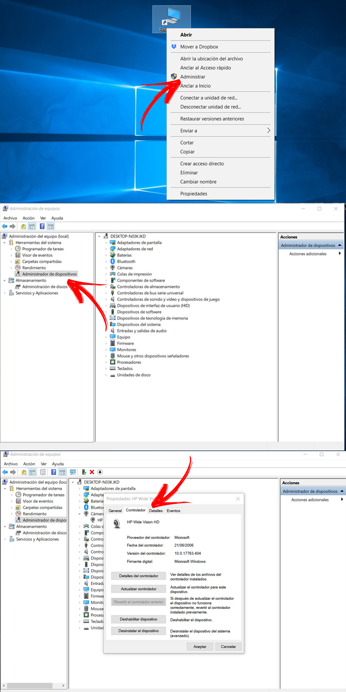Click the icon of Componentes de software
The width and height of the screenshot is (346, 692).
[x=112, y=280]
